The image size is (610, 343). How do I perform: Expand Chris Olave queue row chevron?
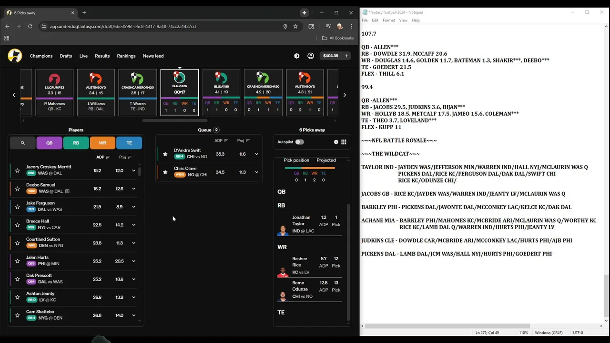click(256, 172)
